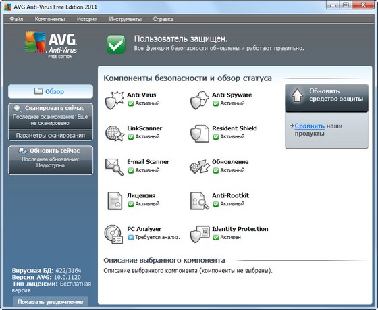The image size is (378, 310).
Task: Open the Компоненты menu
Action: [50, 19]
